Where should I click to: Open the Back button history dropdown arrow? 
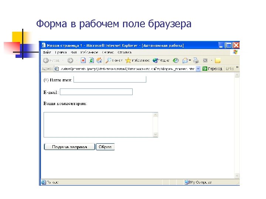click(63, 60)
